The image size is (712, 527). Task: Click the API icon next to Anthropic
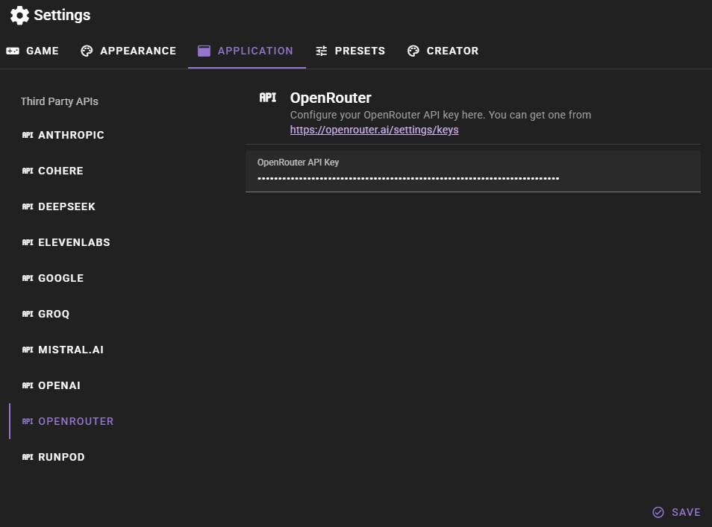28,135
